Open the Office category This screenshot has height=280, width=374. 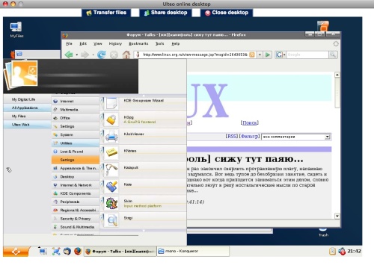coord(76,118)
